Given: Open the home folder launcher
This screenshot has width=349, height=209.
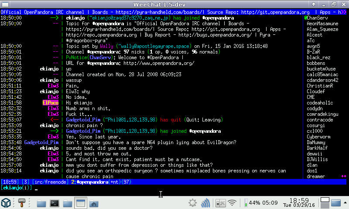Looking at the screenshot, I should point(94,203).
